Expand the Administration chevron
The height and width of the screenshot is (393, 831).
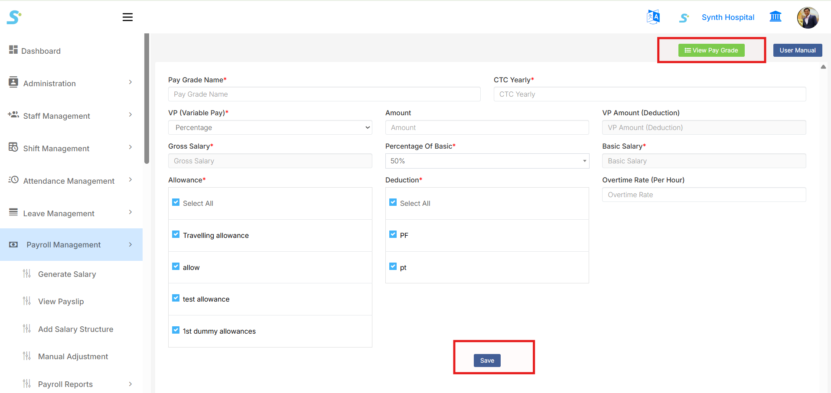click(x=130, y=82)
